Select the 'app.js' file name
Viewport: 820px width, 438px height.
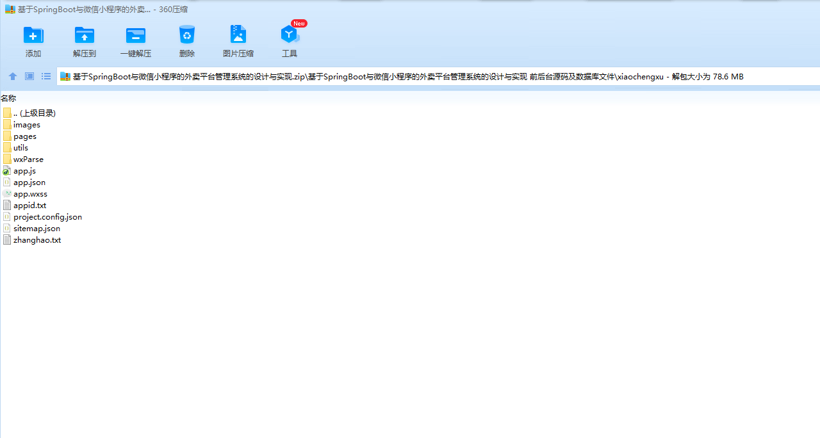coord(25,171)
